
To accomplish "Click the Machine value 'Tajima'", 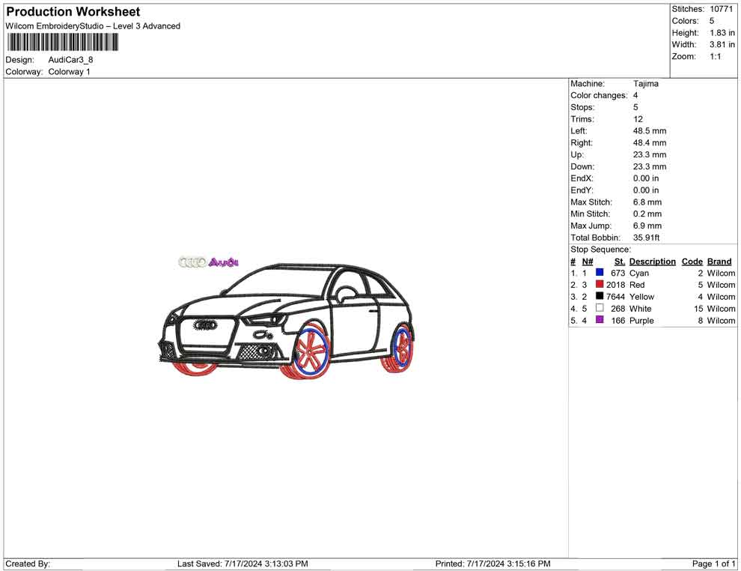I will [x=645, y=84].
